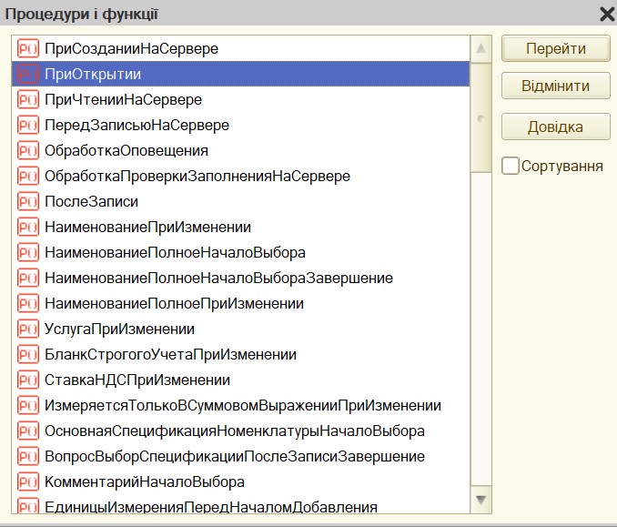Select ИзмеряетсяТолькоВСуммовомВыраженииПриИзменении procedure name

pyautogui.click(x=243, y=405)
